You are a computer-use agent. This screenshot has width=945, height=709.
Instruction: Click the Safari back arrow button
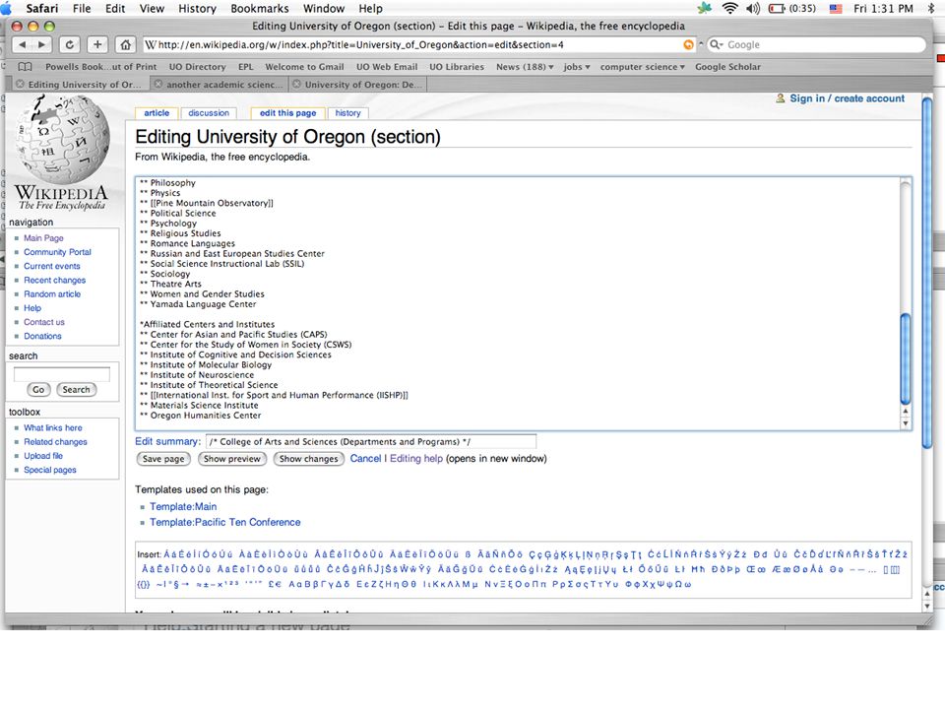pyautogui.click(x=23, y=44)
